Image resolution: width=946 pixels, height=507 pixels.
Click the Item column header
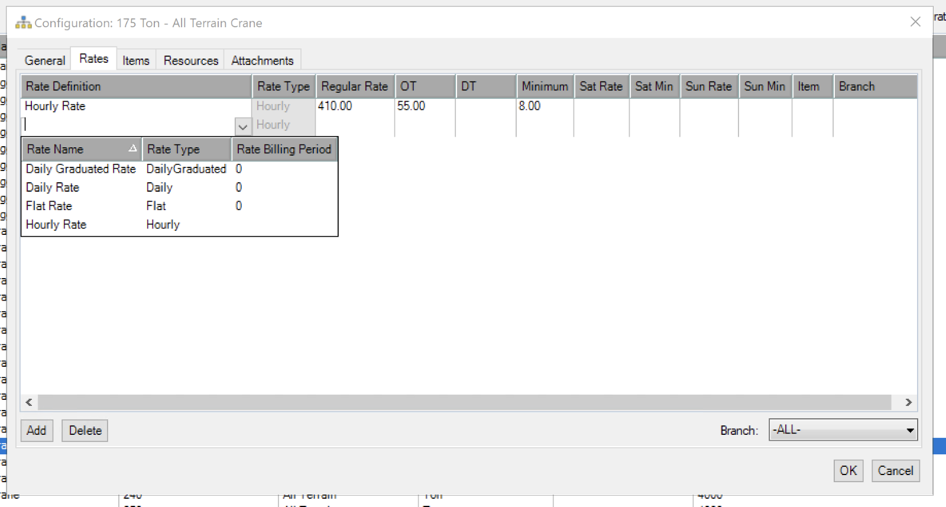coord(812,86)
